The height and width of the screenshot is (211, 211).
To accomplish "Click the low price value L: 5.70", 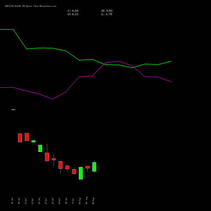I will coord(107,14).
